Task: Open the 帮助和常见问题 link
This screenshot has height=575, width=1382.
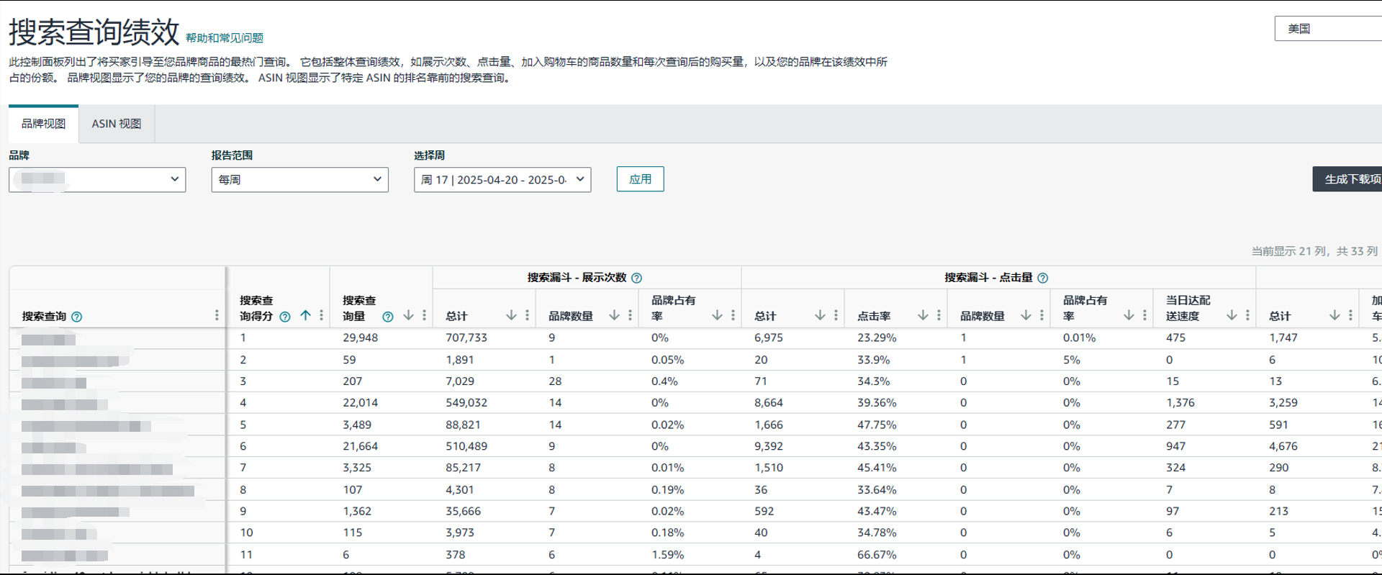Action: point(225,38)
